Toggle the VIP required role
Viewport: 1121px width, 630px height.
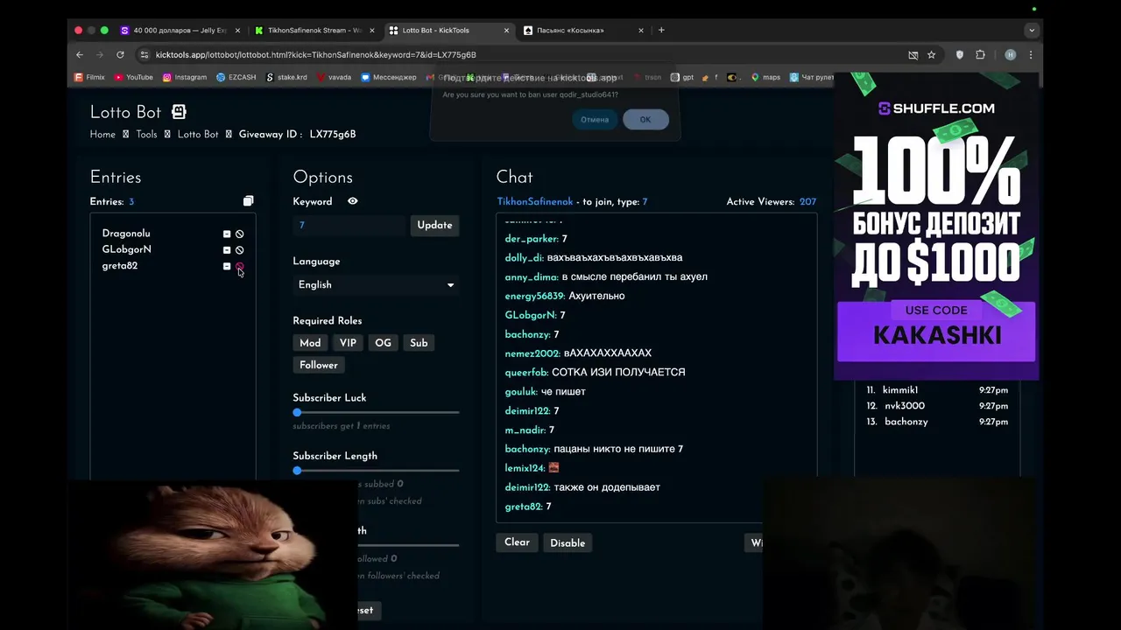tap(348, 343)
